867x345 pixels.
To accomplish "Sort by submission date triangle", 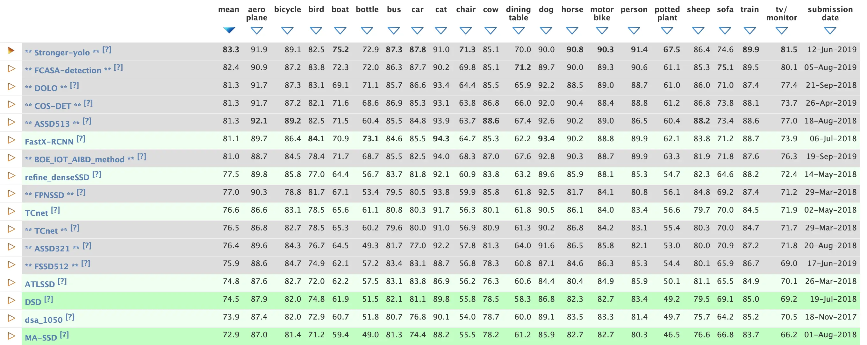I will [x=830, y=31].
